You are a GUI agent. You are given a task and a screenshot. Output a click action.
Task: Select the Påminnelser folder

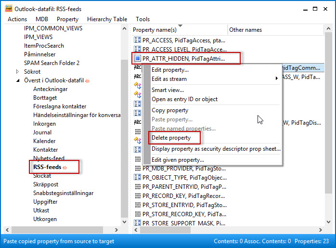click(x=39, y=54)
